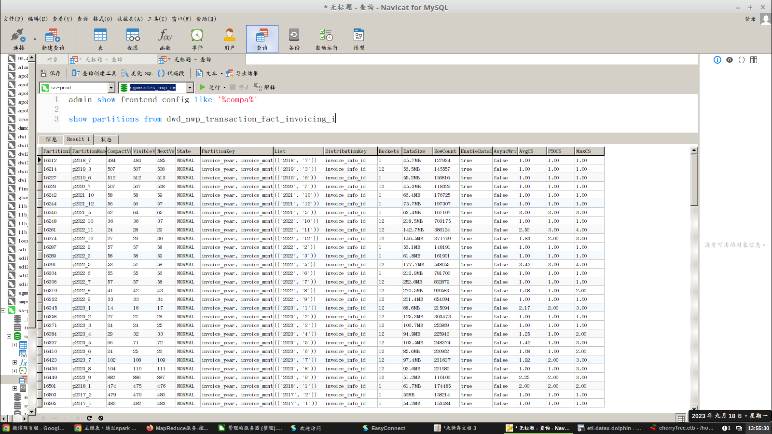Expand the sgmwsales_nwp_dw database dropdown
The image size is (772, 434).
tap(190, 87)
